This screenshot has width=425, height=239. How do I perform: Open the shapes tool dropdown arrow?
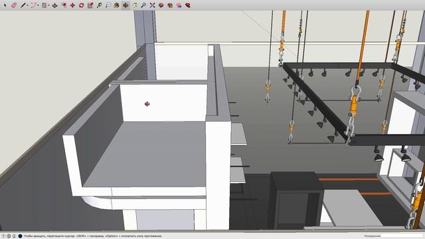pyautogui.click(x=48, y=5)
